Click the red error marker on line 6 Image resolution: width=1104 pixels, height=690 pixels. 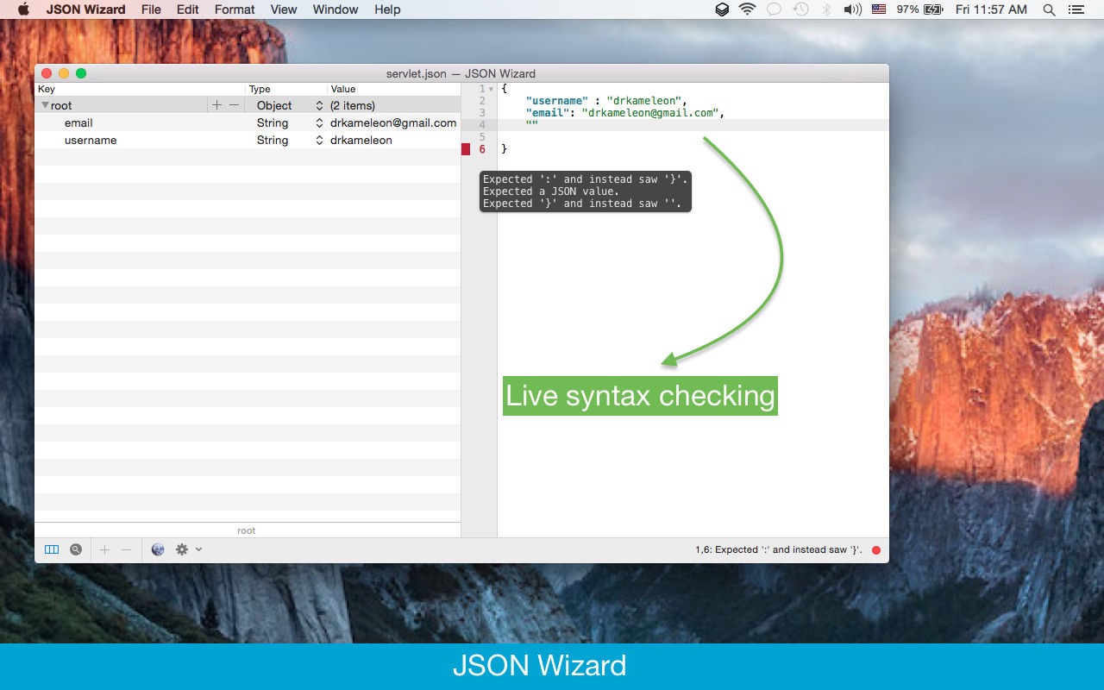(466, 149)
